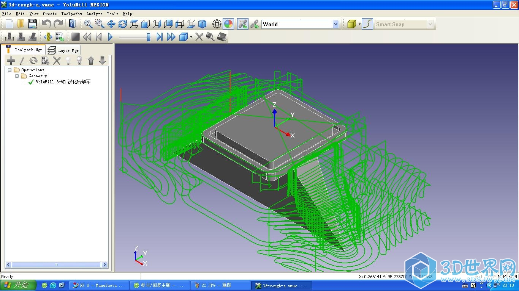The image size is (519, 291).
Task: Fast-forward the simulation
Action: [x=171, y=37]
